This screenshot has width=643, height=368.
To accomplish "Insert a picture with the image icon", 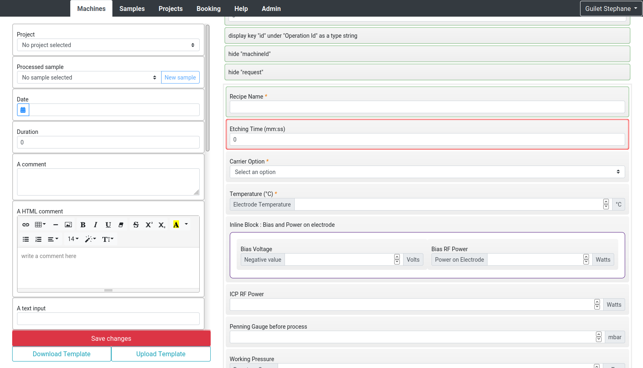I will [x=68, y=225].
